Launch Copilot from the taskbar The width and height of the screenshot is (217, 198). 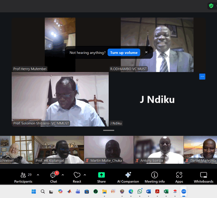pyautogui.click(x=60, y=191)
